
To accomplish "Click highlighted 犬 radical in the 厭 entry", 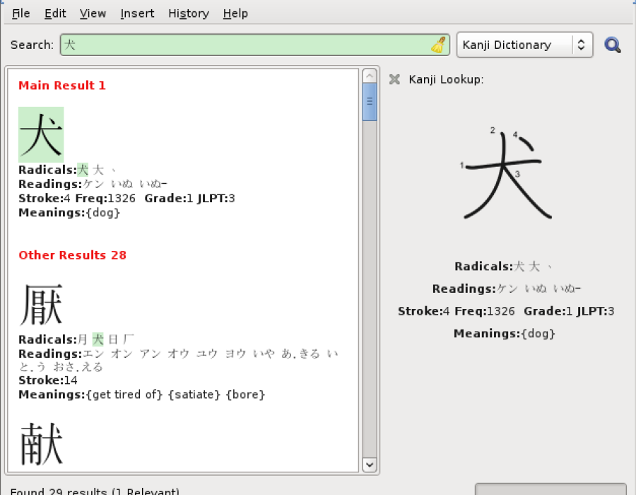I will tap(98, 339).
